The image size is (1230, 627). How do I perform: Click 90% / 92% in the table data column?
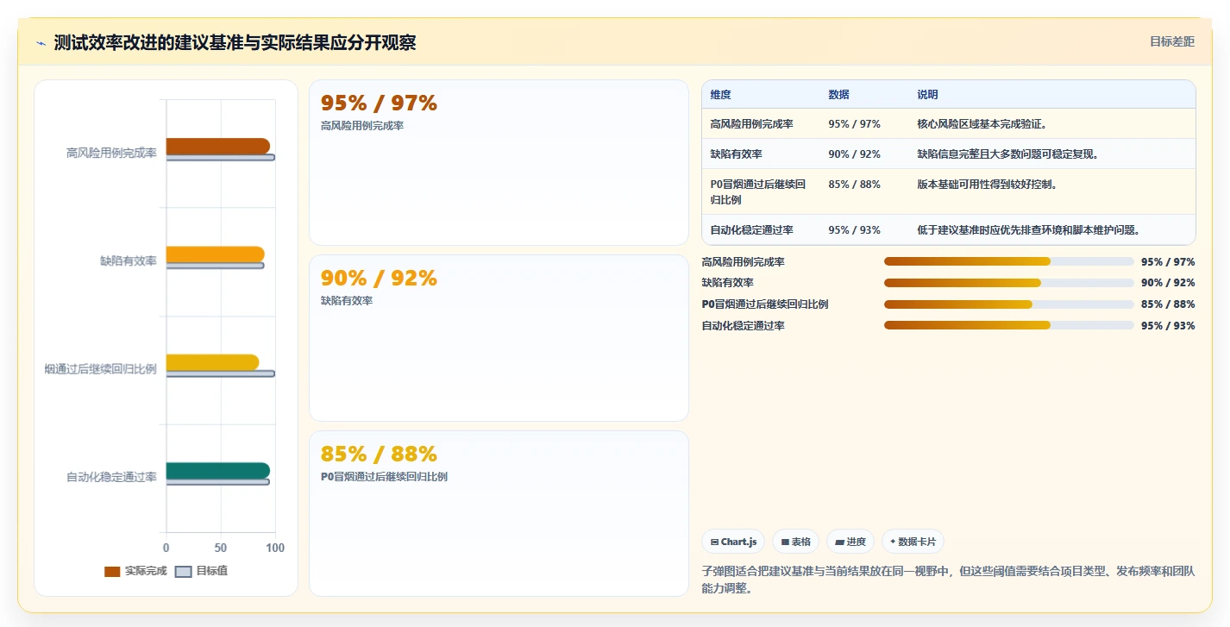[x=854, y=154]
